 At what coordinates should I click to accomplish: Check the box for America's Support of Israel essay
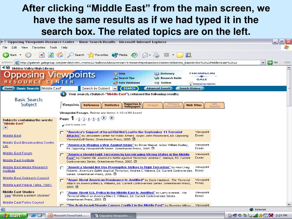pyautogui.click(x=62, y=133)
